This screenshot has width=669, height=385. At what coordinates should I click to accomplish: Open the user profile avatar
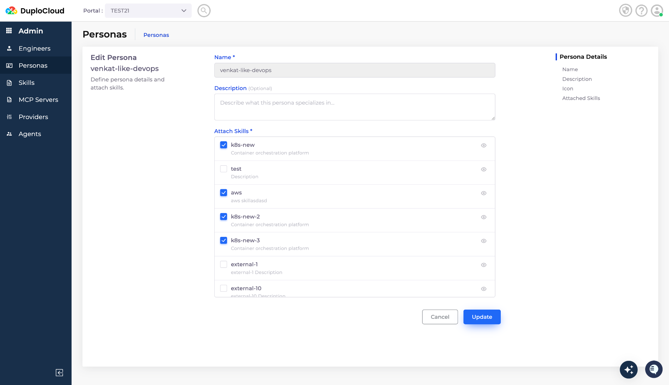coord(657,11)
